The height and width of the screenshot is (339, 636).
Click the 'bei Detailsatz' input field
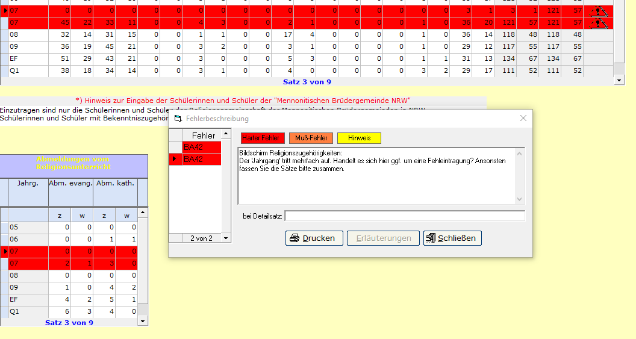tap(404, 216)
